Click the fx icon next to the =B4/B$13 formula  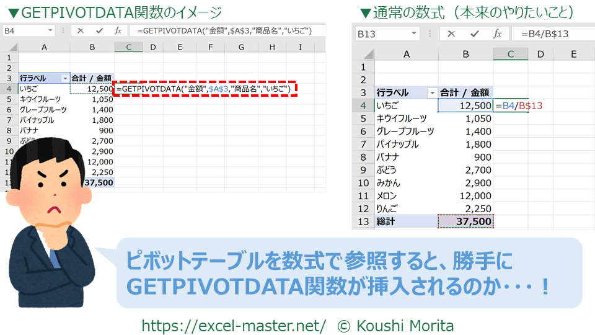coord(497,35)
